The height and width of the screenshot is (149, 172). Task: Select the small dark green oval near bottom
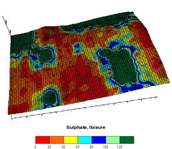pos(51,97)
